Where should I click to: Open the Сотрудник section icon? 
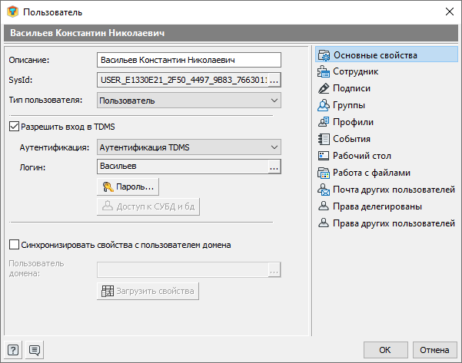point(324,71)
